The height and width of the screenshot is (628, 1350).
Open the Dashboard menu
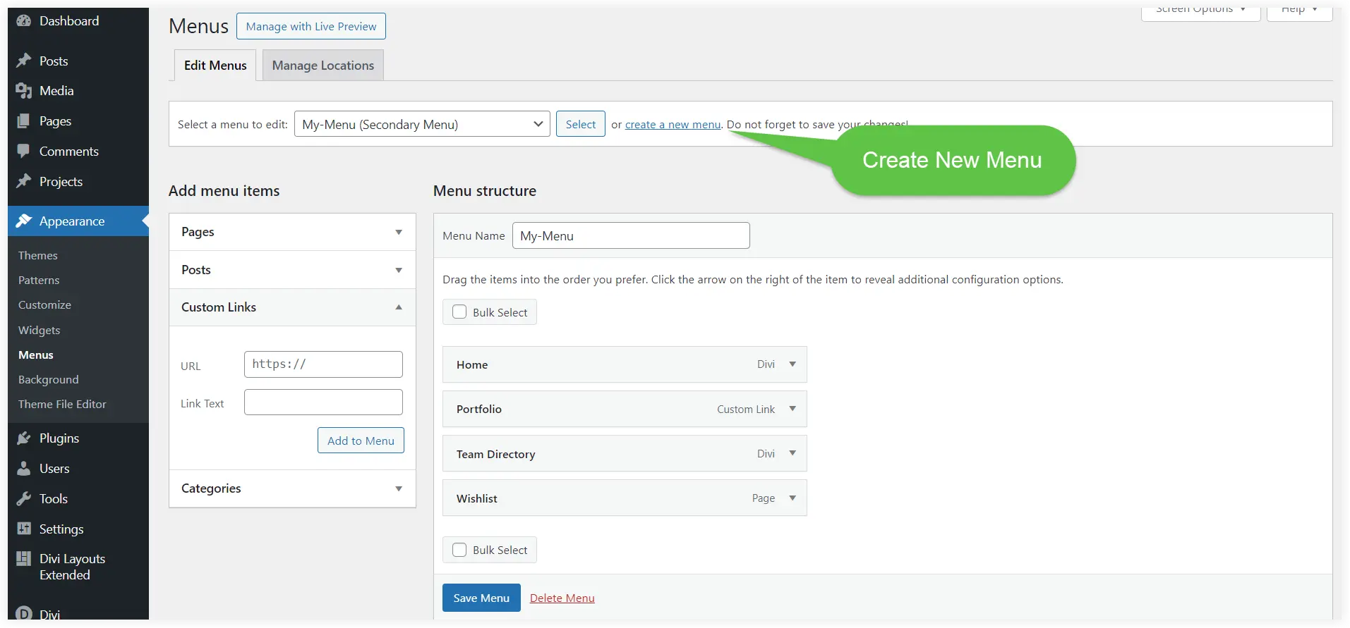click(69, 21)
